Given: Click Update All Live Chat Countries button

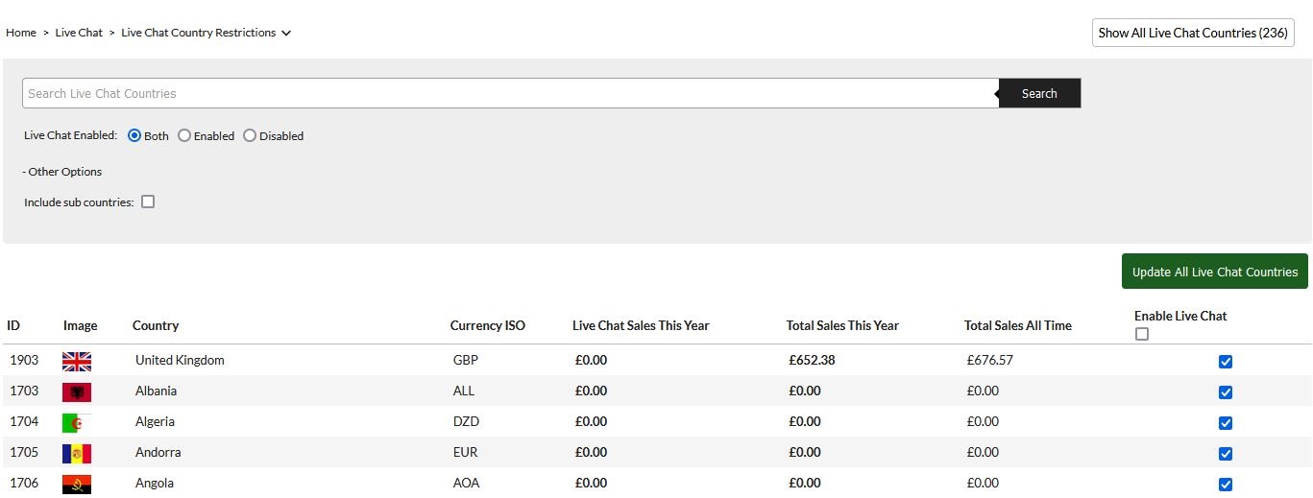Looking at the screenshot, I should (x=1214, y=272).
